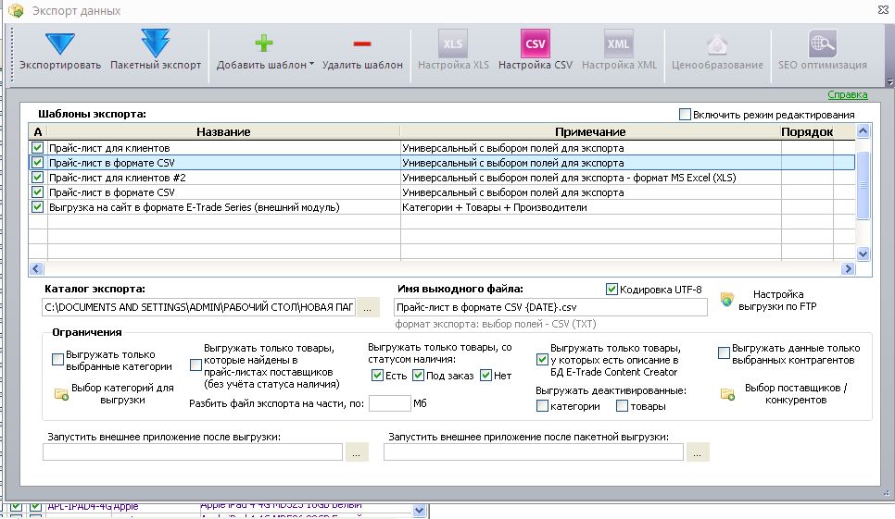Enable Включить режим редактирования checkbox
Screen dimensions: 895x519
click(685, 115)
